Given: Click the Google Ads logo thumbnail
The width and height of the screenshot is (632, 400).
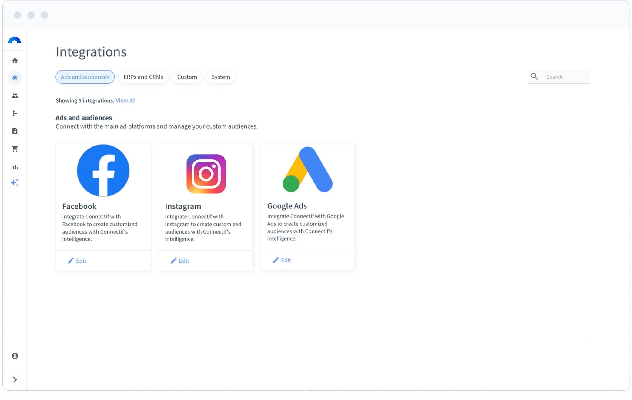Looking at the screenshot, I should [308, 170].
